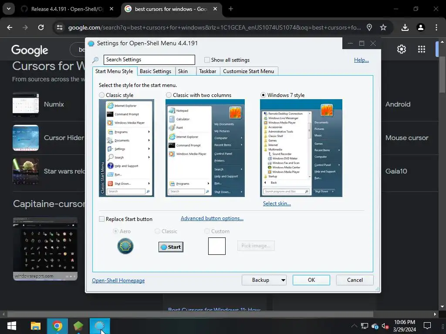Open Chrome downloads icon

pyautogui.click(x=405, y=27)
